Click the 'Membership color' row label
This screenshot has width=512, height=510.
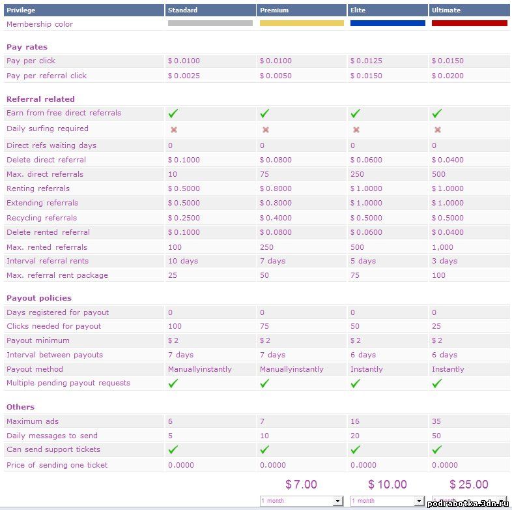click(40, 24)
